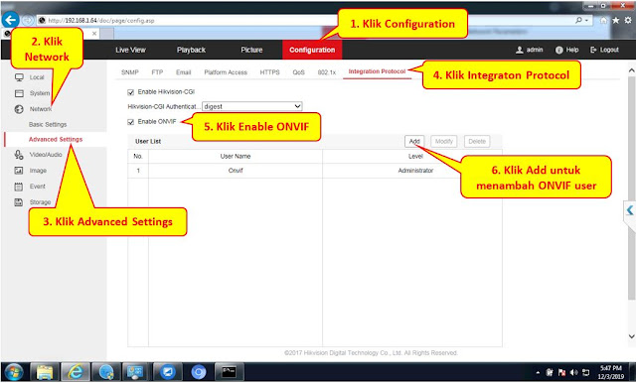Click the admin user account icon

point(519,50)
